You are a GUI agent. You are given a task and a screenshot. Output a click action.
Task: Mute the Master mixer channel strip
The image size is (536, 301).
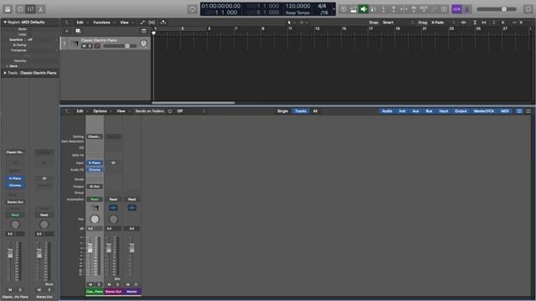pyautogui.click(x=128, y=284)
